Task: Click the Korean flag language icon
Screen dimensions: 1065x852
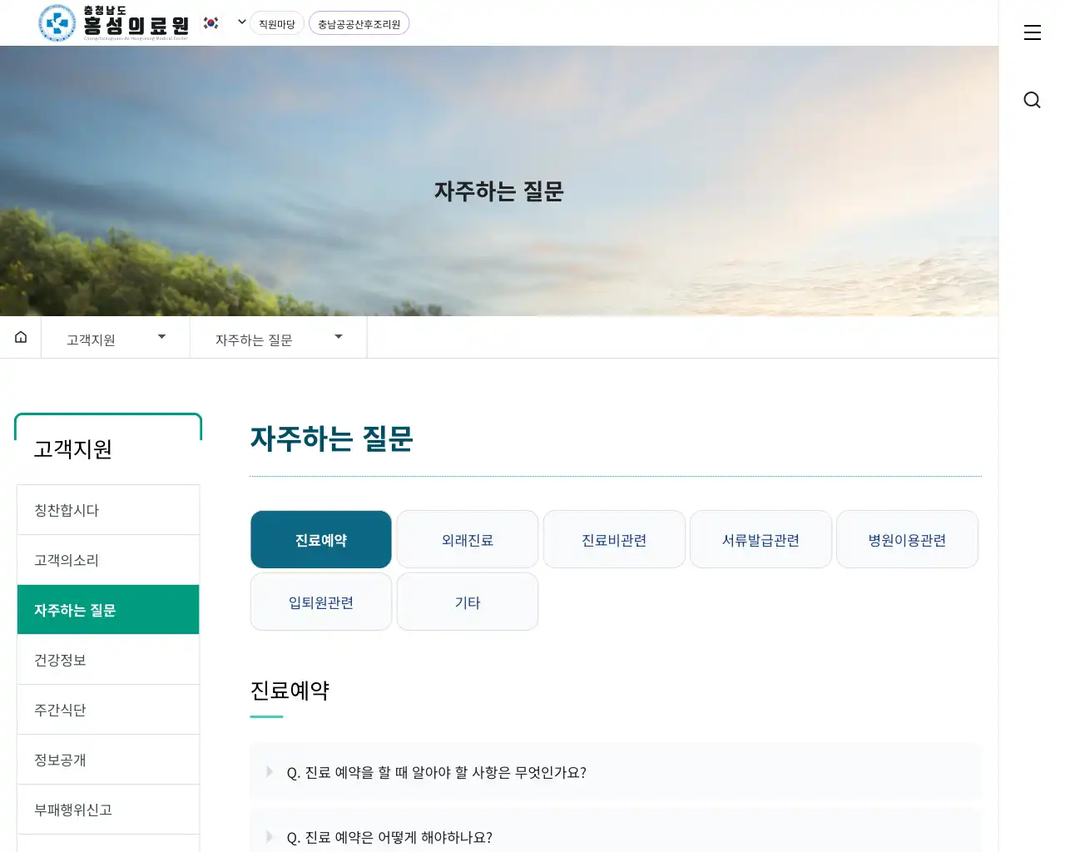Action: coord(211,23)
